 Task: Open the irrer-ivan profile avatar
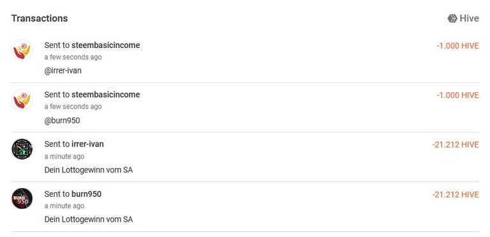point(22,149)
